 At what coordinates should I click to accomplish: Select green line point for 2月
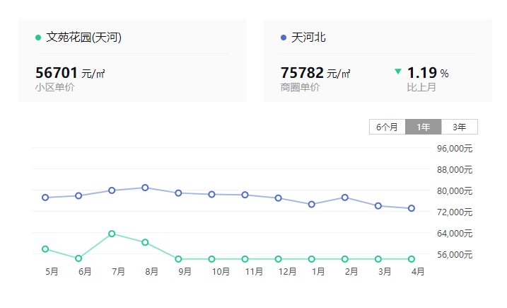tap(345, 259)
